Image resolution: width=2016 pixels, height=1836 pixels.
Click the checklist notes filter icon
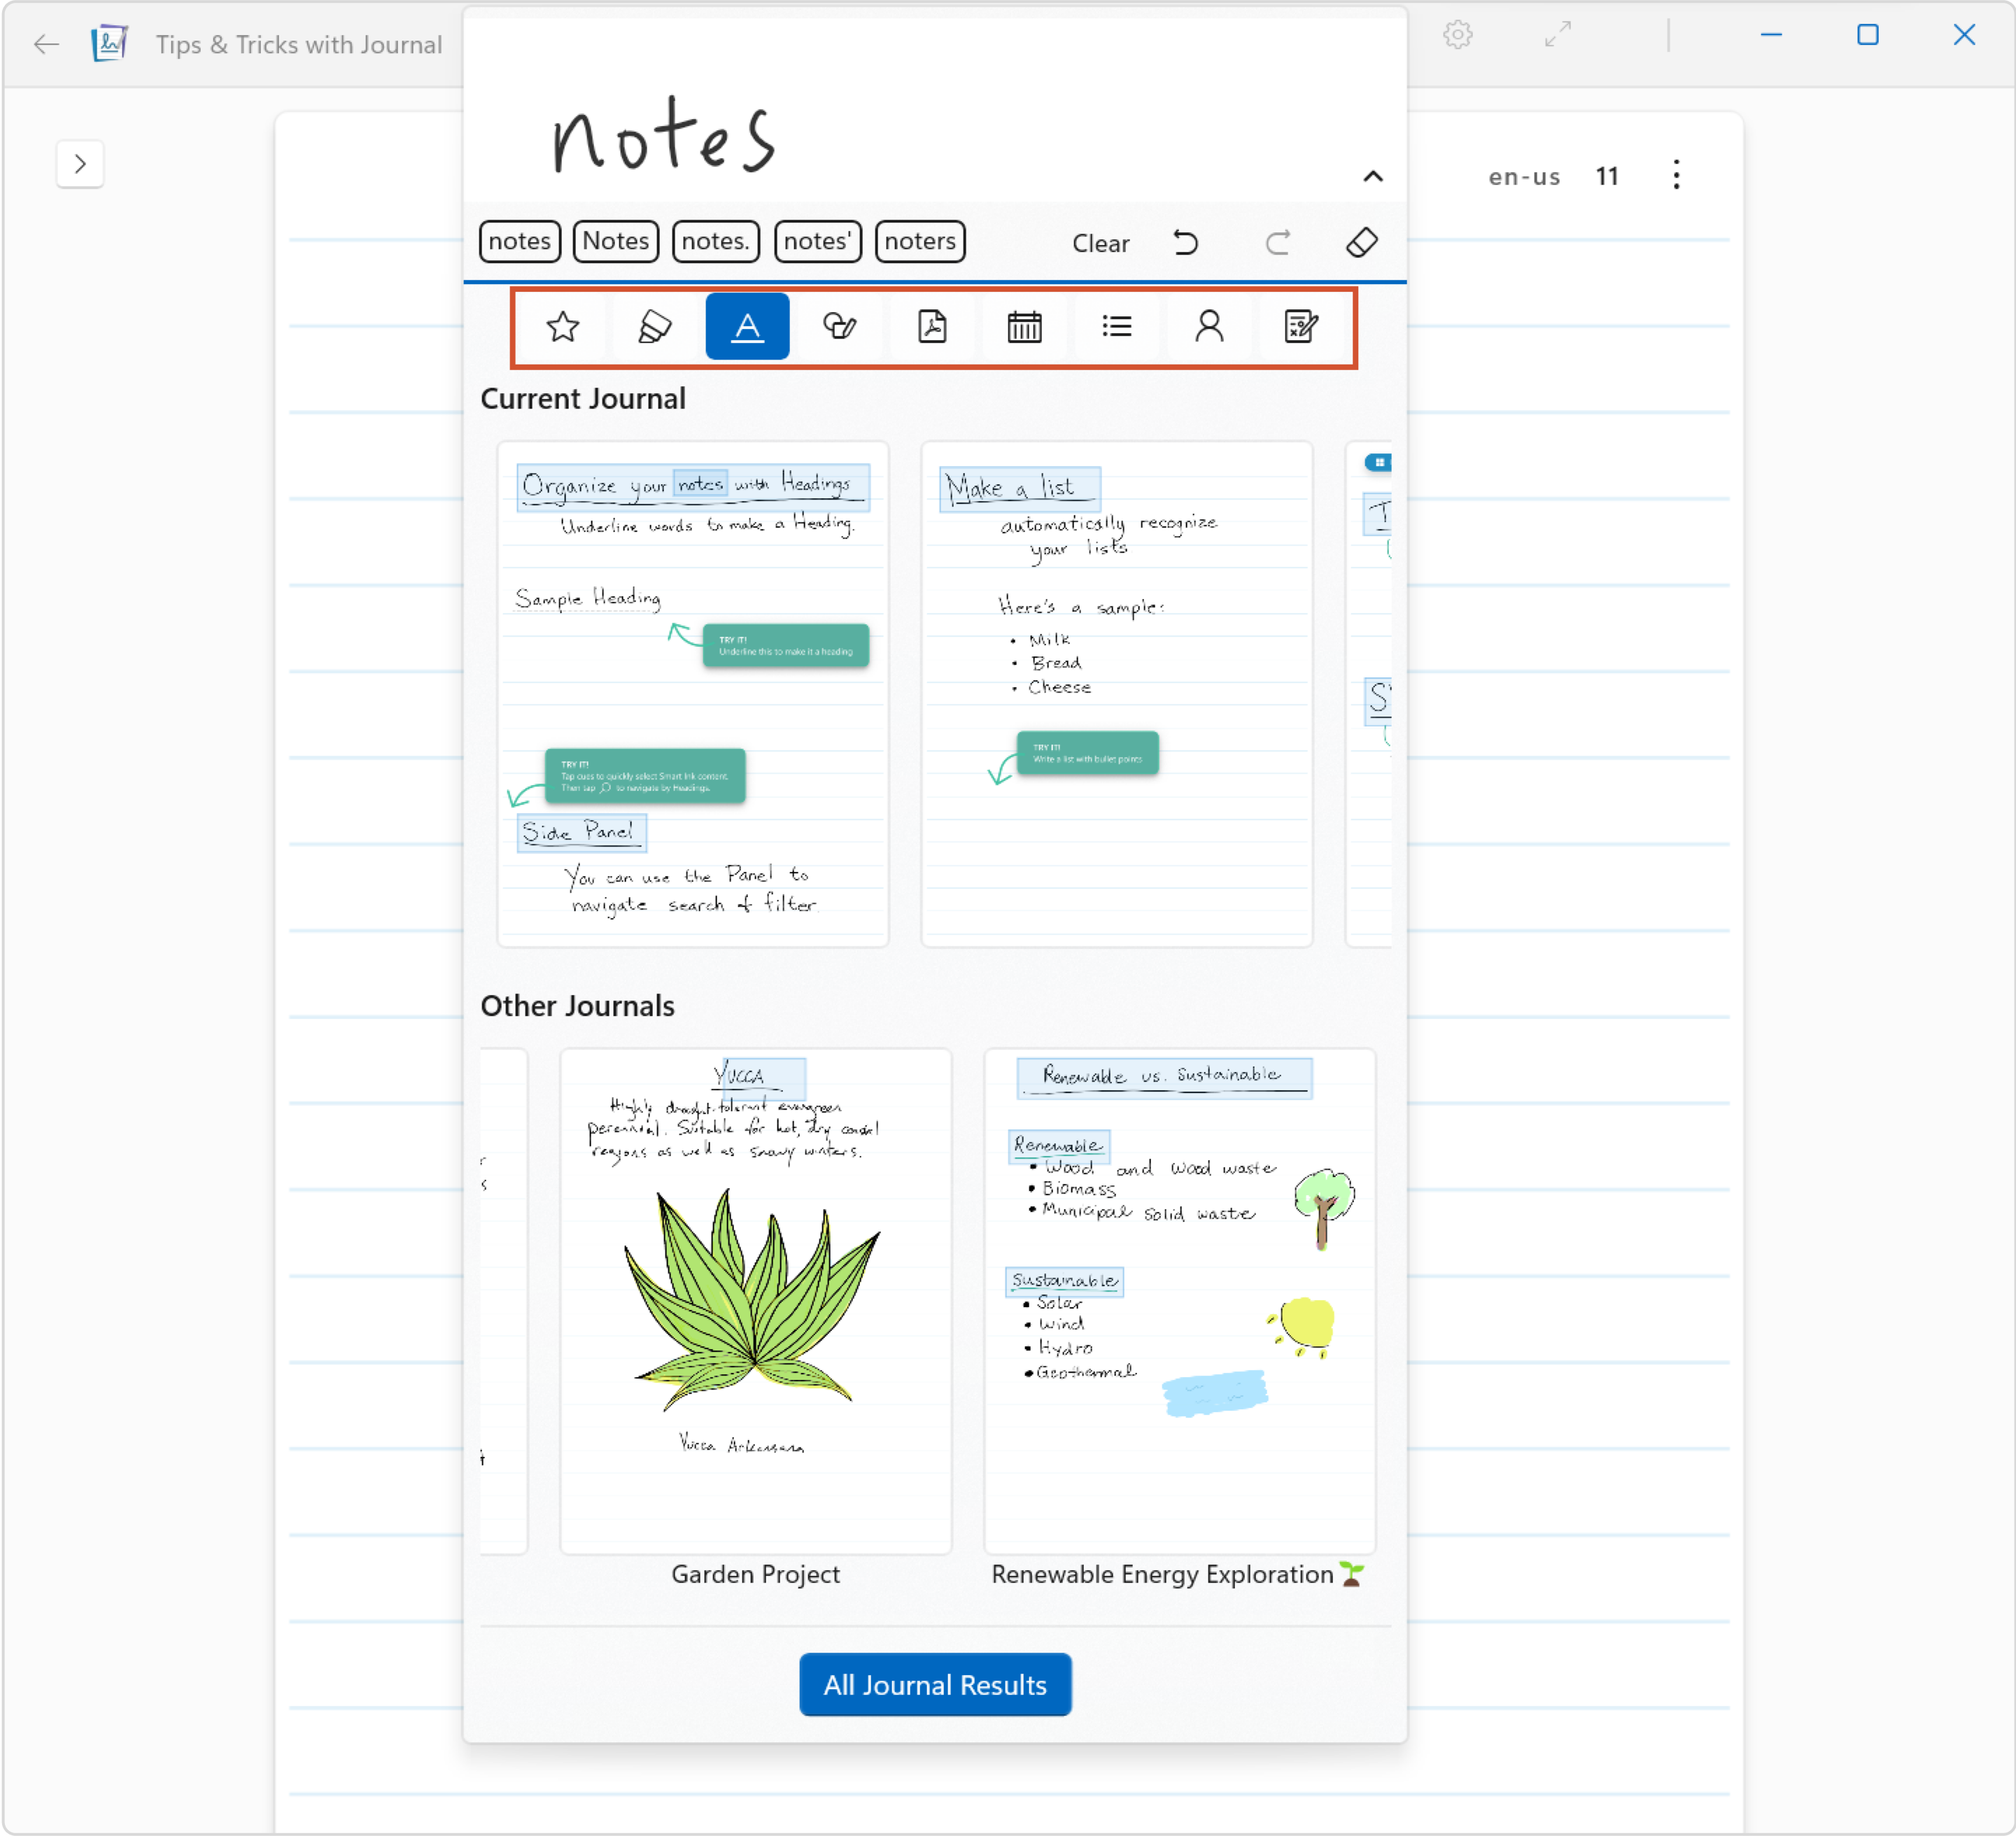[1301, 326]
